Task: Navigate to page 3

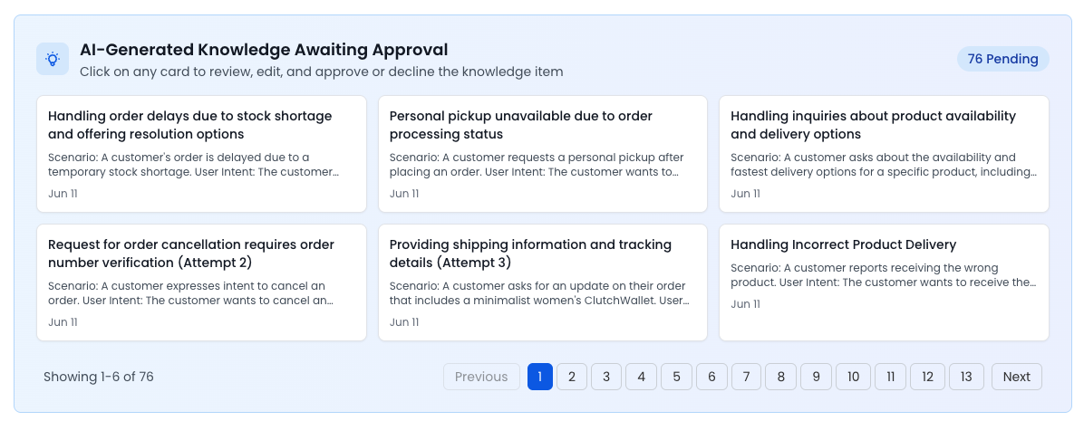Action: click(606, 377)
